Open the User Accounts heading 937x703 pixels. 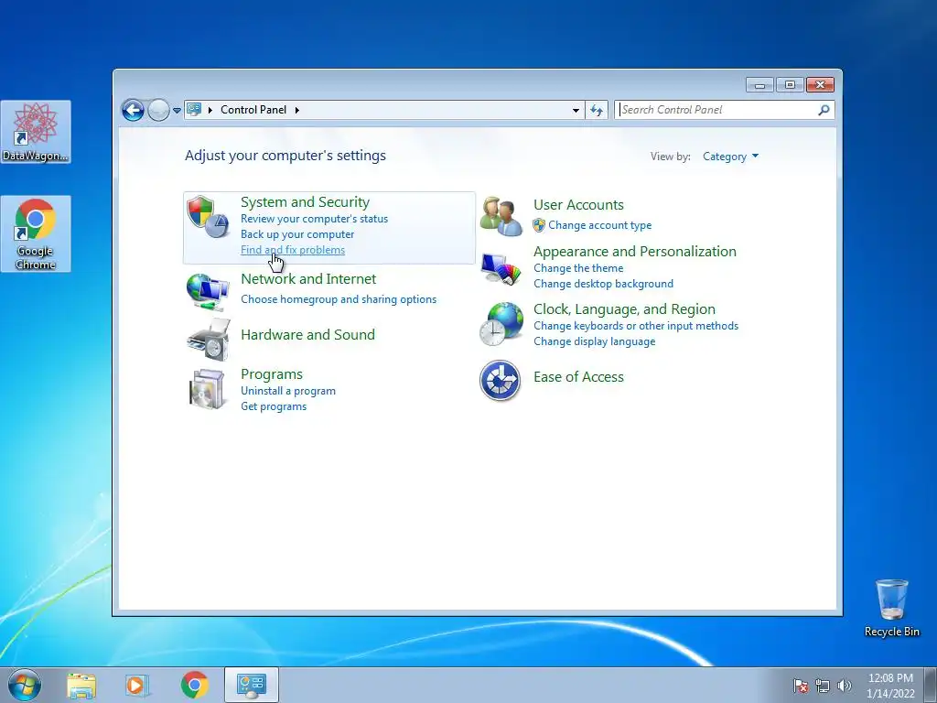[x=578, y=205]
